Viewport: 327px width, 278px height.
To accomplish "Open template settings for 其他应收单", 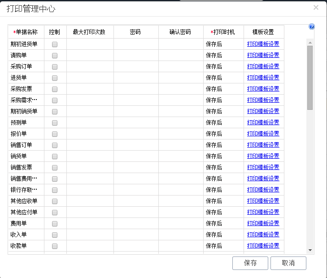I will (263, 201).
